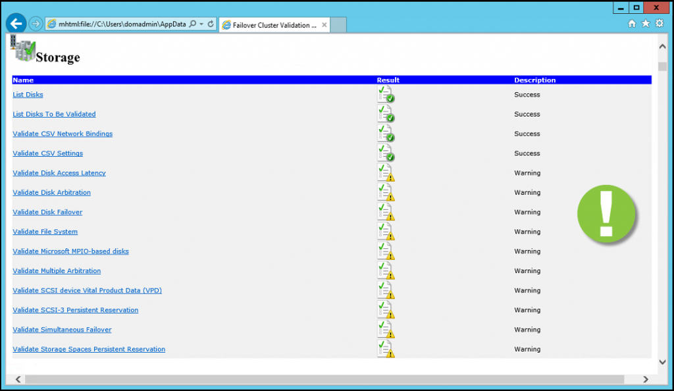Click the Home icon in the browser toolbar
Viewport: 674px width, 391px height.
tap(631, 22)
